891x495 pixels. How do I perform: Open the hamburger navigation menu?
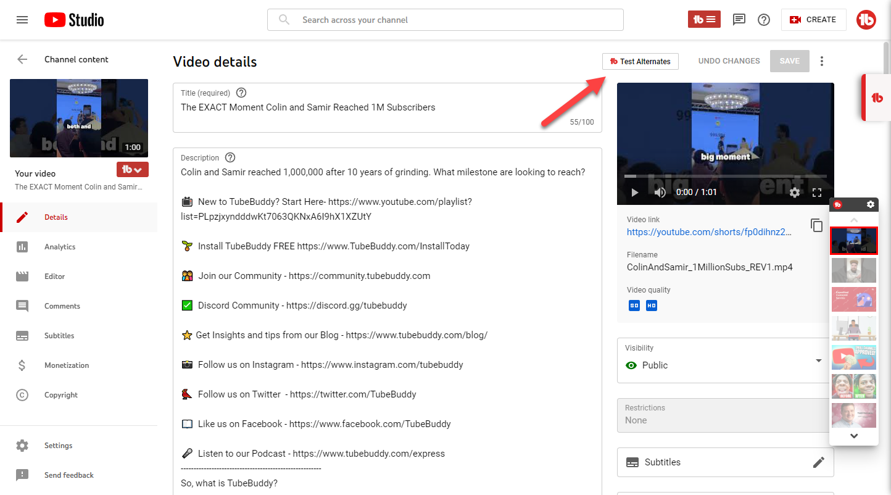[x=22, y=20]
